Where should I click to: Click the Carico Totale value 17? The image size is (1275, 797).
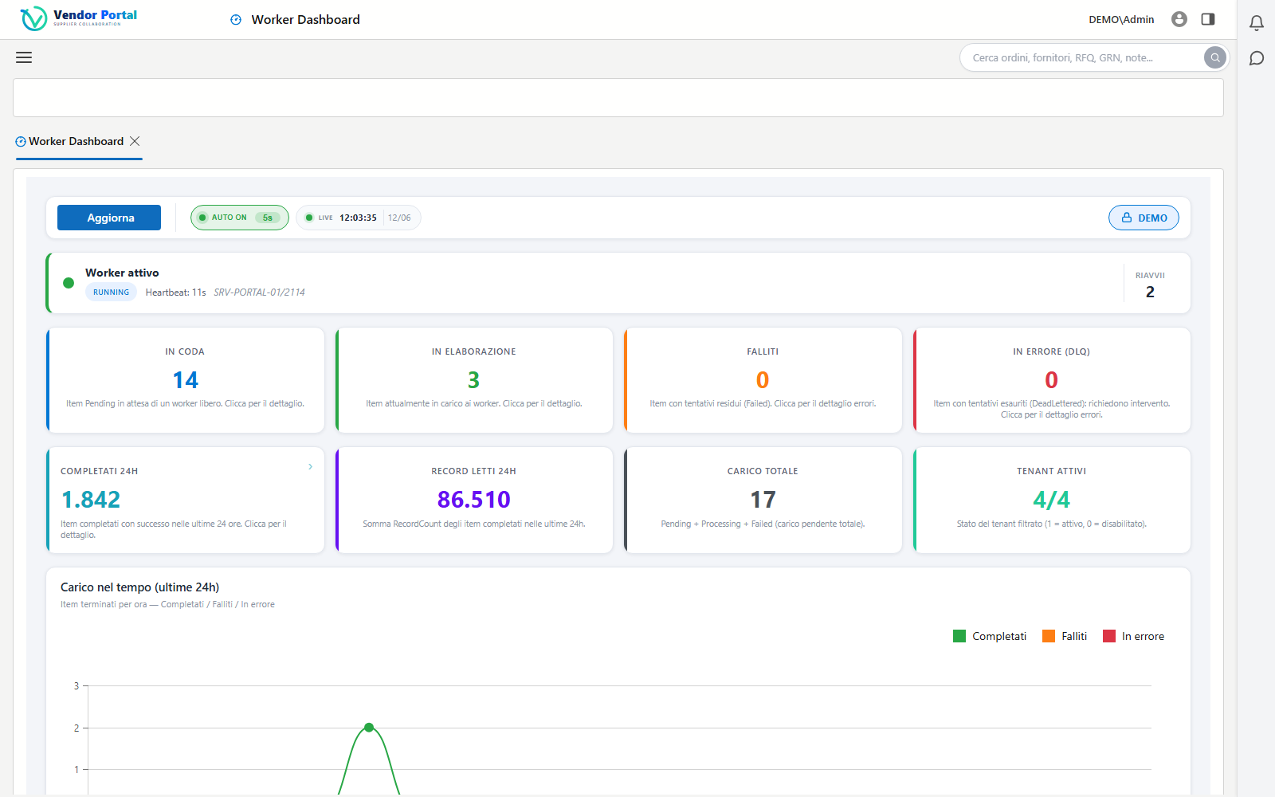[x=763, y=500]
